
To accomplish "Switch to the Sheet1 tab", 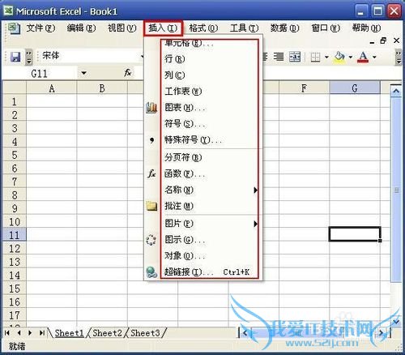I will click(x=69, y=333).
